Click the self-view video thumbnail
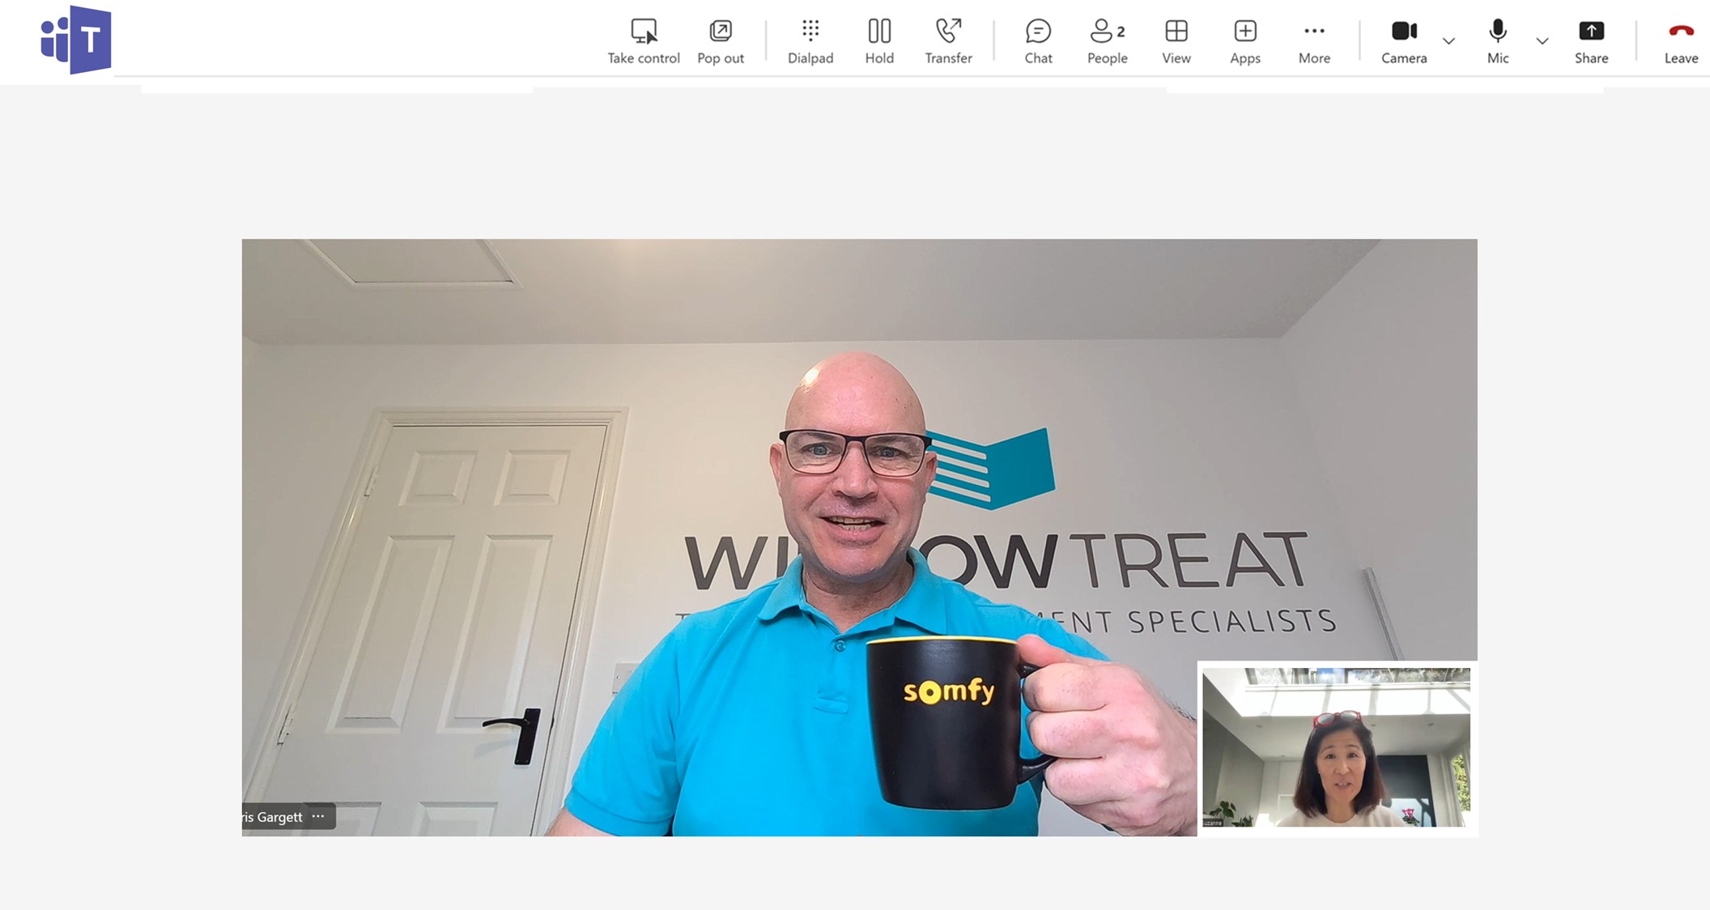Viewport: 1710px width, 910px height. click(1336, 747)
